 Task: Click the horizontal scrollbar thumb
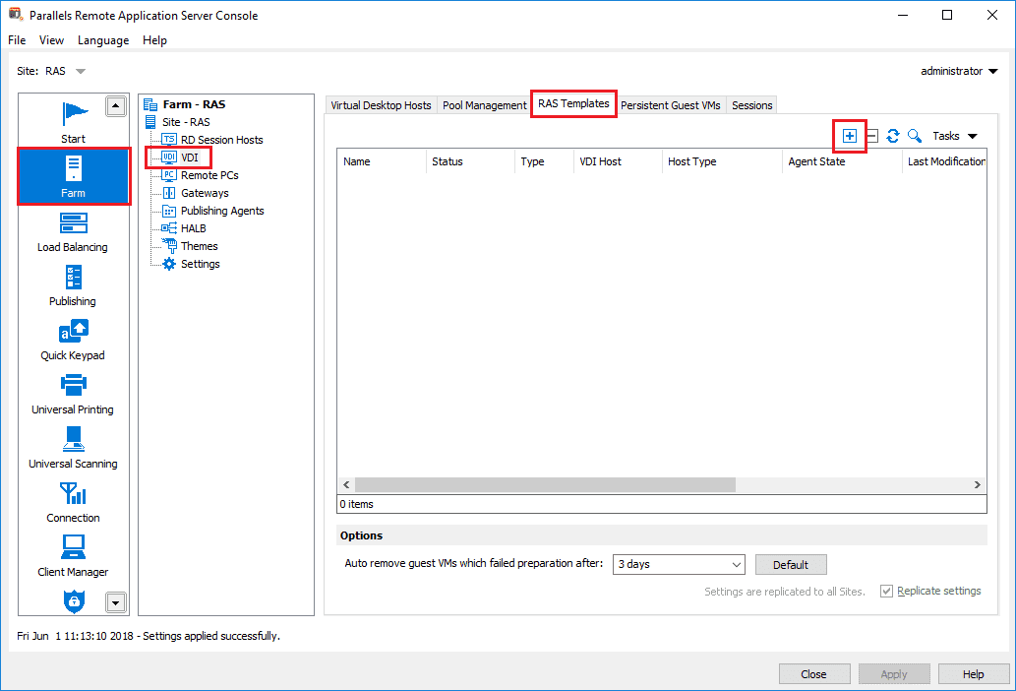click(x=545, y=485)
